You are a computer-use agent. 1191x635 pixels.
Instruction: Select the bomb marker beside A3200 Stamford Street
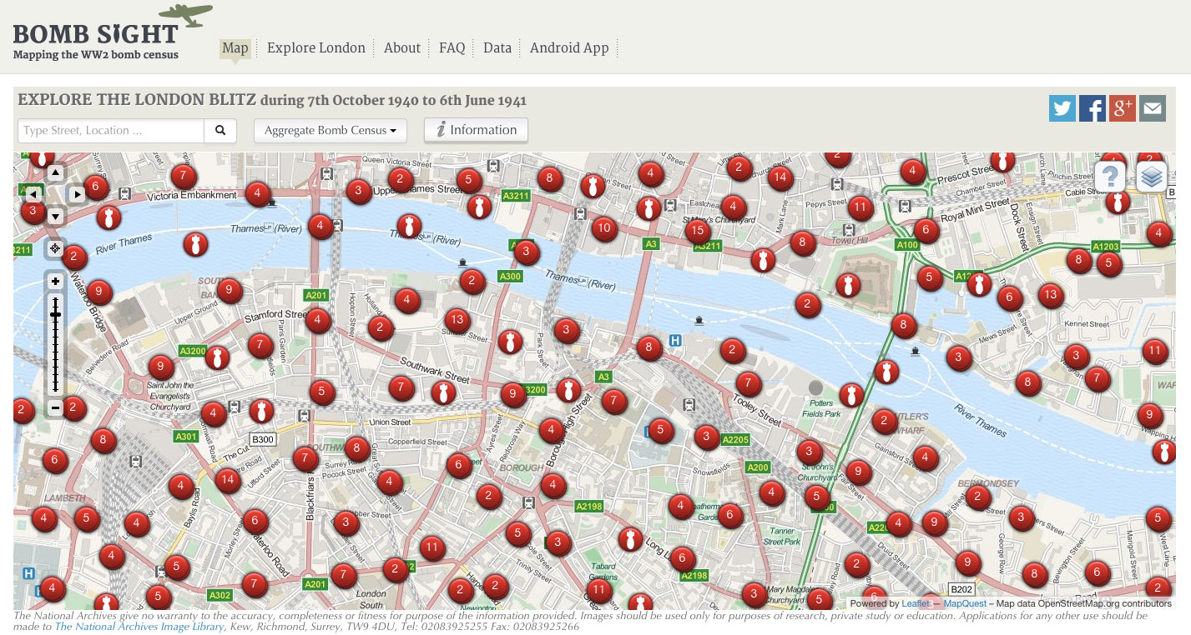click(217, 358)
